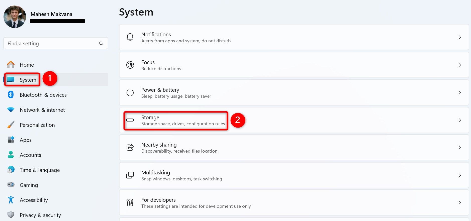Click the Nearby sharing share icon
The height and width of the screenshot is (221, 471).
tap(130, 147)
